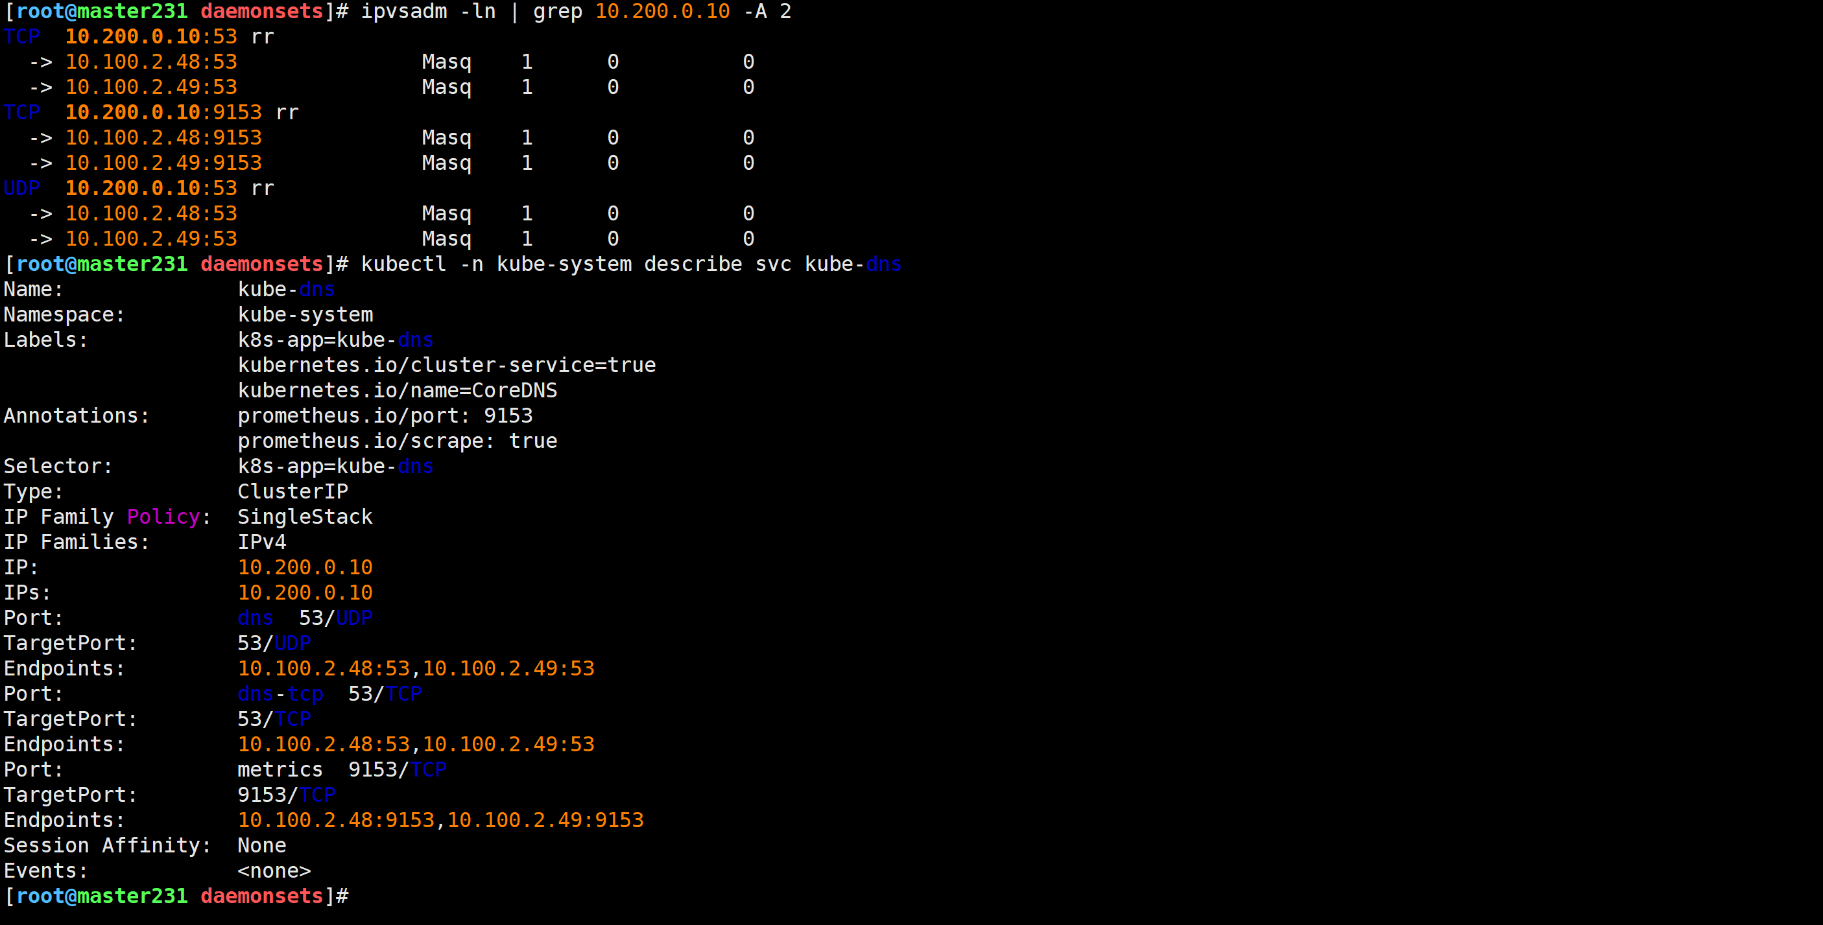Click the ClusterIP type value
Viewport: 1823px width, 925px height.
pos(293,491)
